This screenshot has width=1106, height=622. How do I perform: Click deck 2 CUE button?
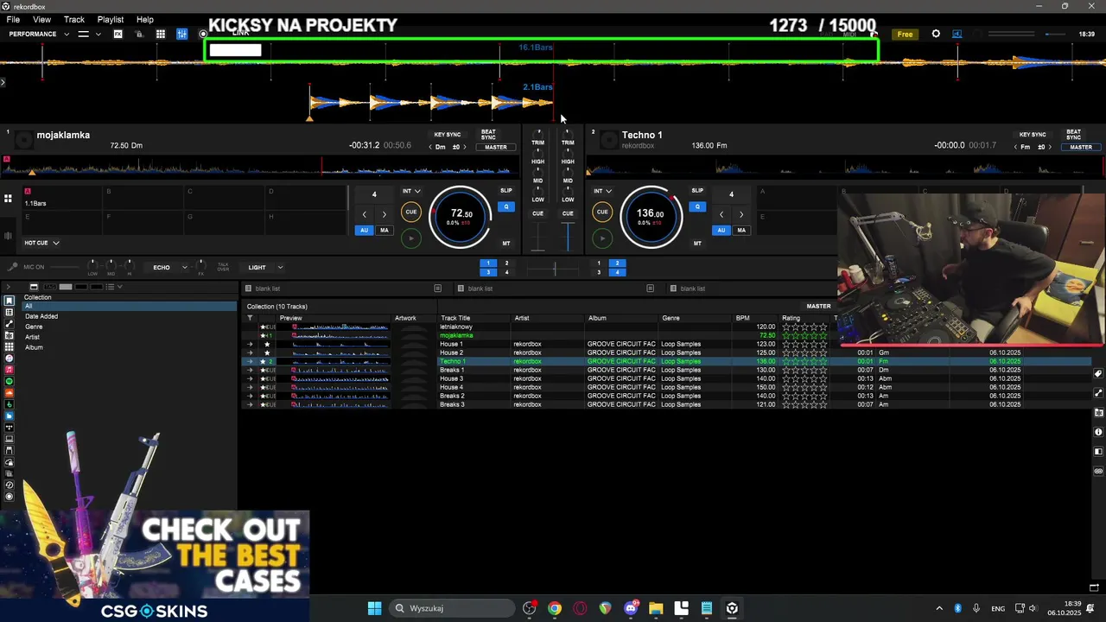(602, 212)
